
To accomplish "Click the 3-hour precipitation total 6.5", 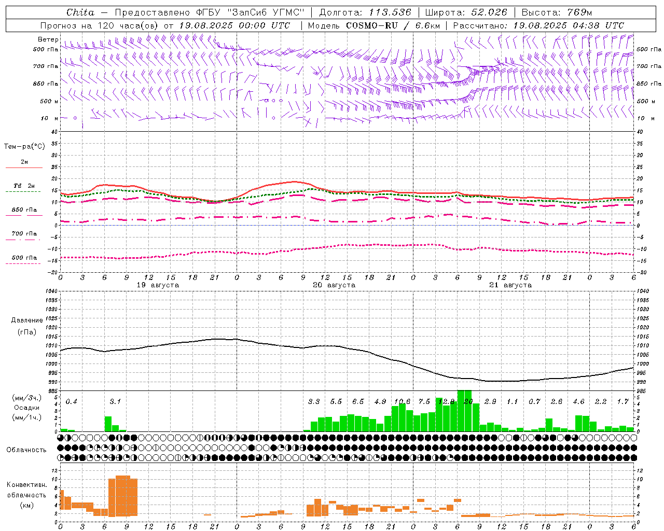I will pyautogui.click(x=358, y=402).
